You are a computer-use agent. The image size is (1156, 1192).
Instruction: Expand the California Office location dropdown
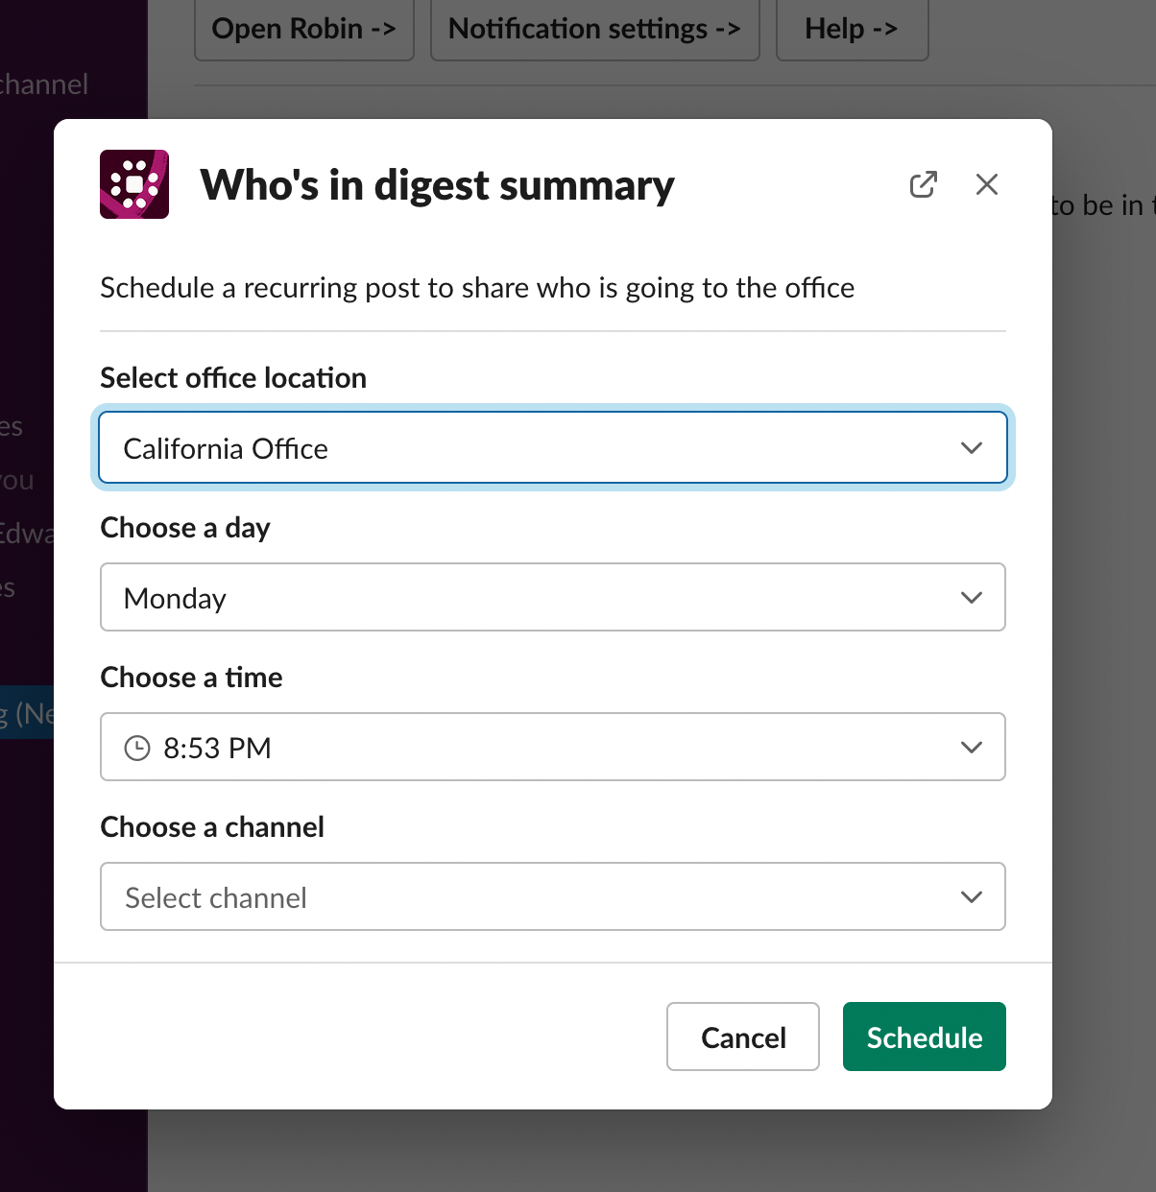[x=553, y=447]
